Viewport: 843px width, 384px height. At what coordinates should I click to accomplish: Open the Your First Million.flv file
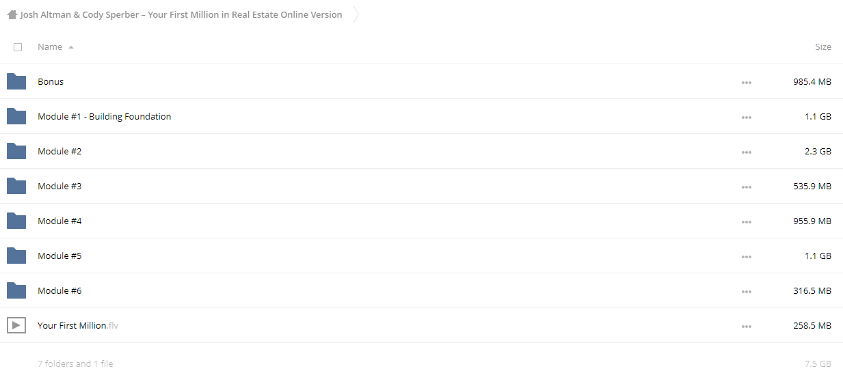[78, 326]
